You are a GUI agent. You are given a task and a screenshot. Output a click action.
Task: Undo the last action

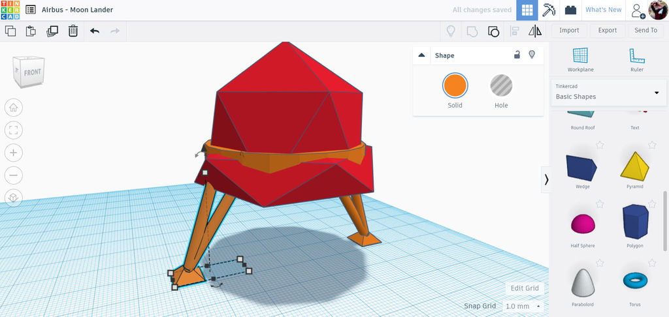pyautogui.click(x=95, y=31)
